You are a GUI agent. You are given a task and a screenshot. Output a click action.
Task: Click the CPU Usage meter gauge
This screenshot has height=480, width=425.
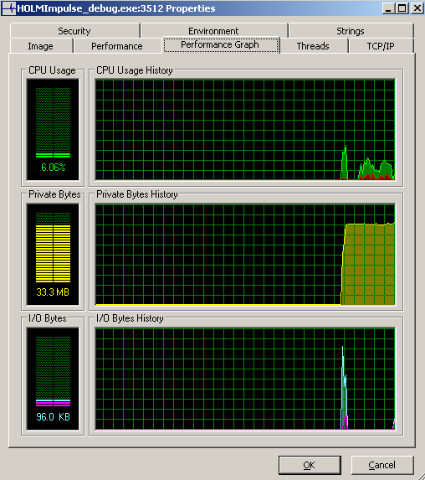pyautogui.click(x=53, y=130)
